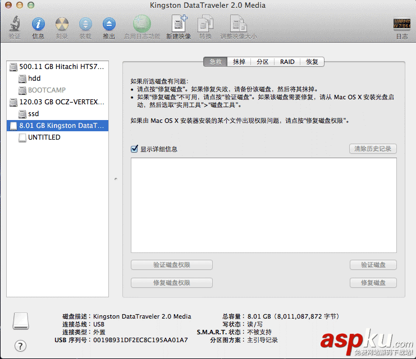Select the UNTITLED volume
Image resolution: width=416 pixels, height=359 pixels.
point(58,137)
